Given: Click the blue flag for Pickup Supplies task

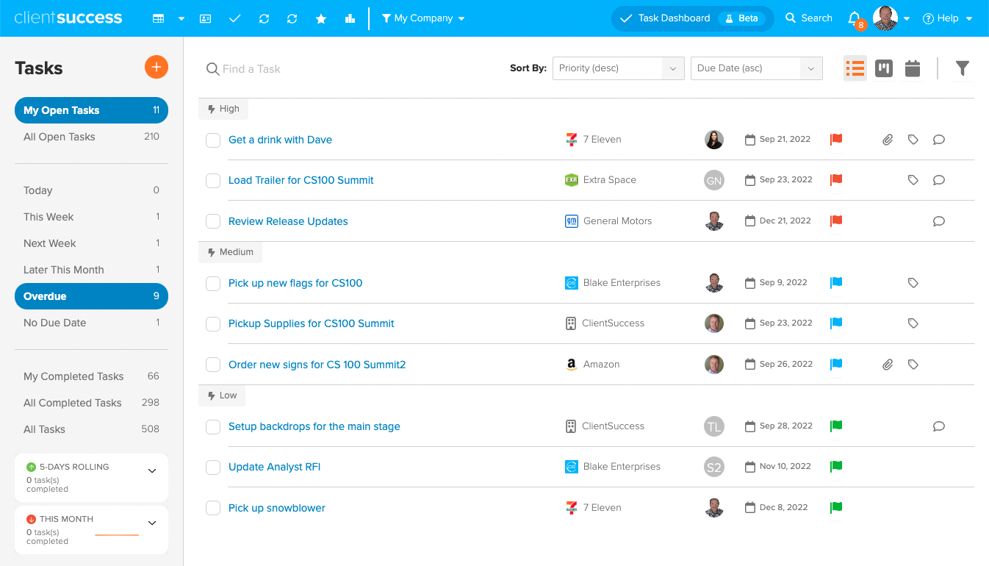Looking at the screenshot, I should click(836, 323).
